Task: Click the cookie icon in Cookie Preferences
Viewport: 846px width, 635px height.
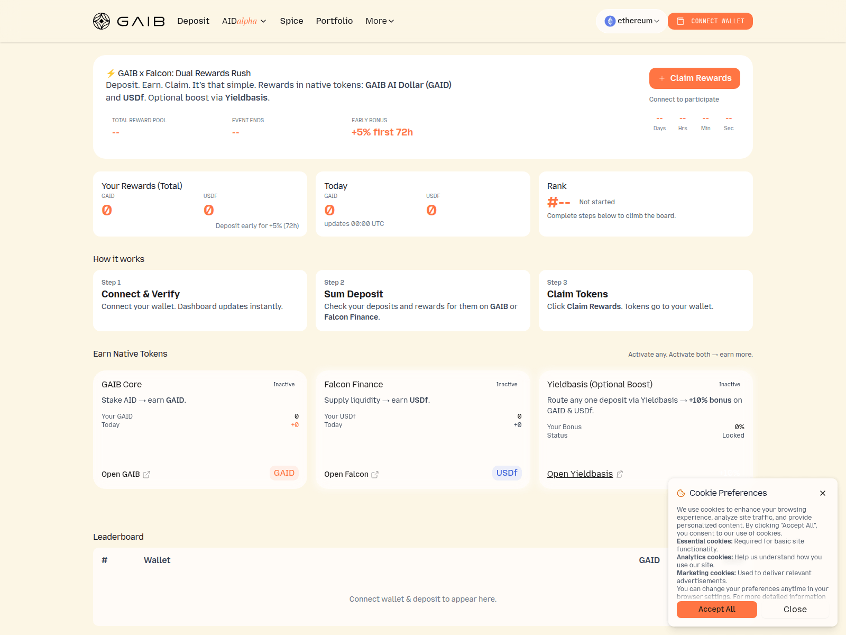Action: (681, 493)
